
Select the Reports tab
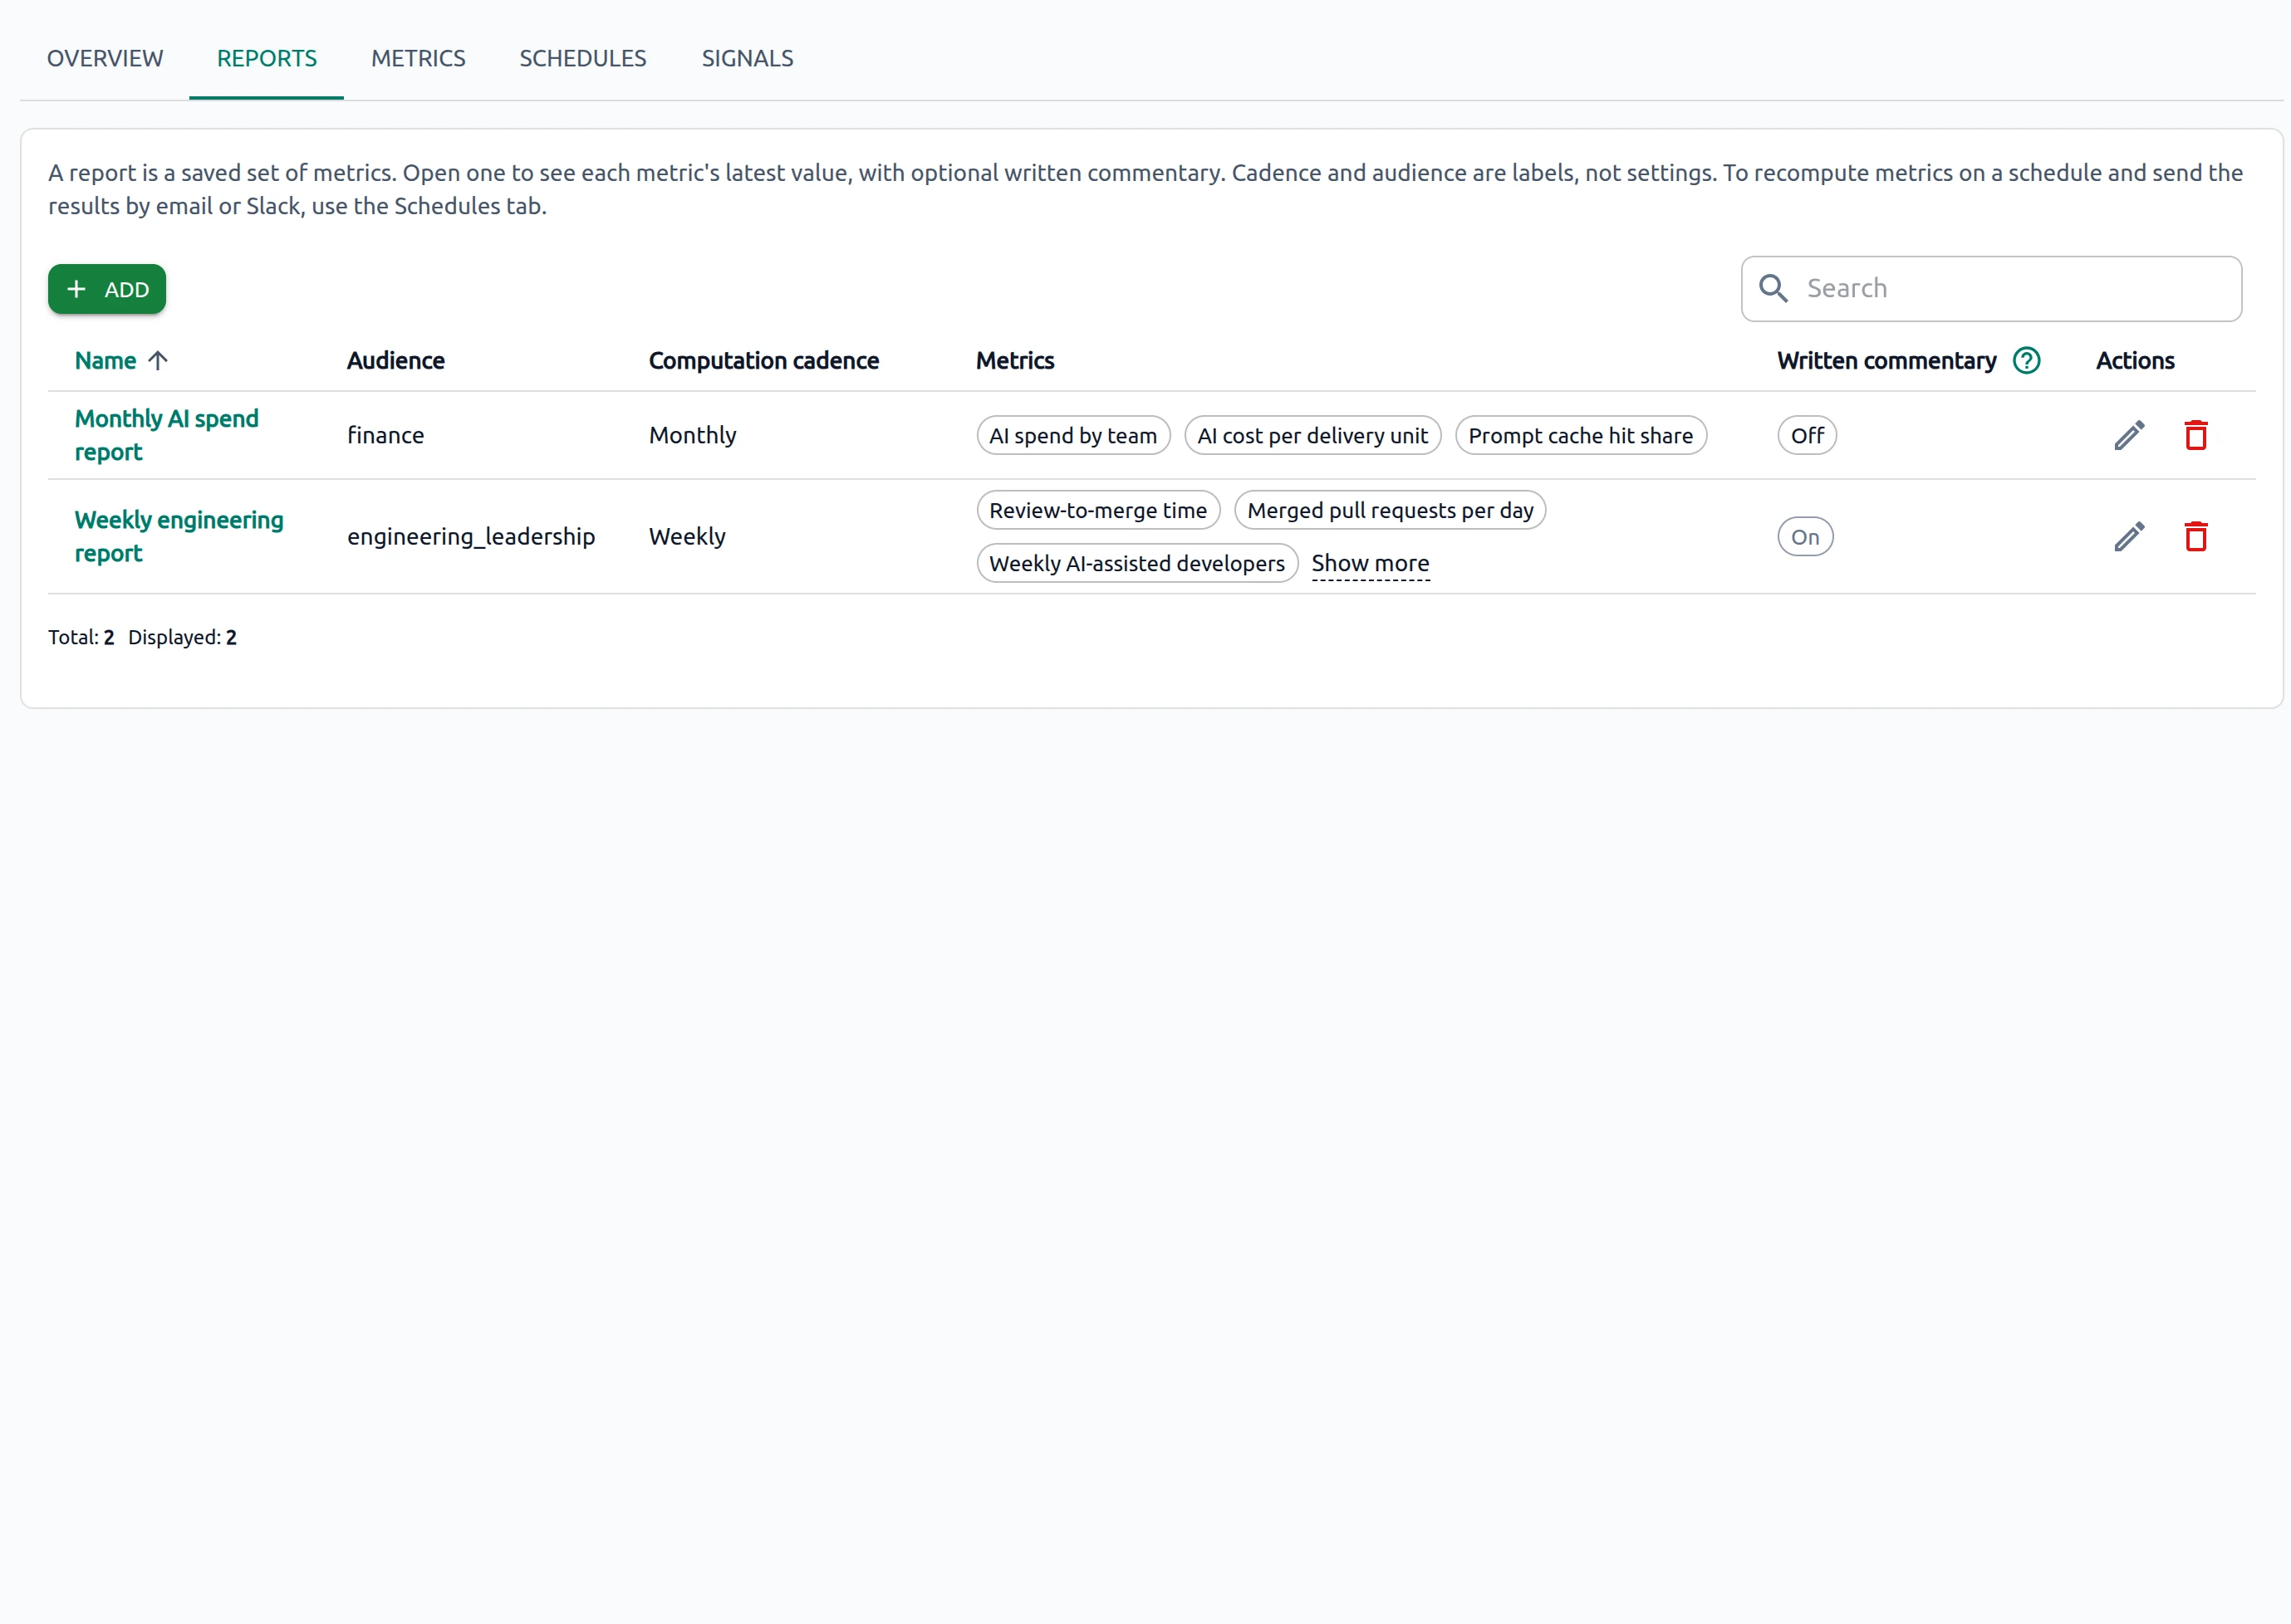(x=266, y=58)
